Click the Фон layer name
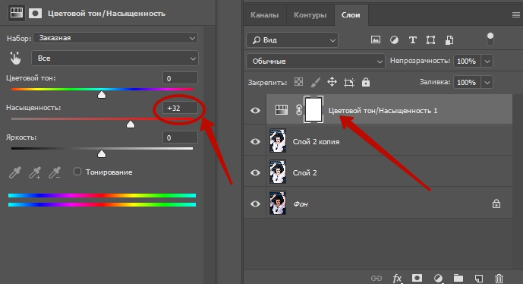 (x=301, y=204)
